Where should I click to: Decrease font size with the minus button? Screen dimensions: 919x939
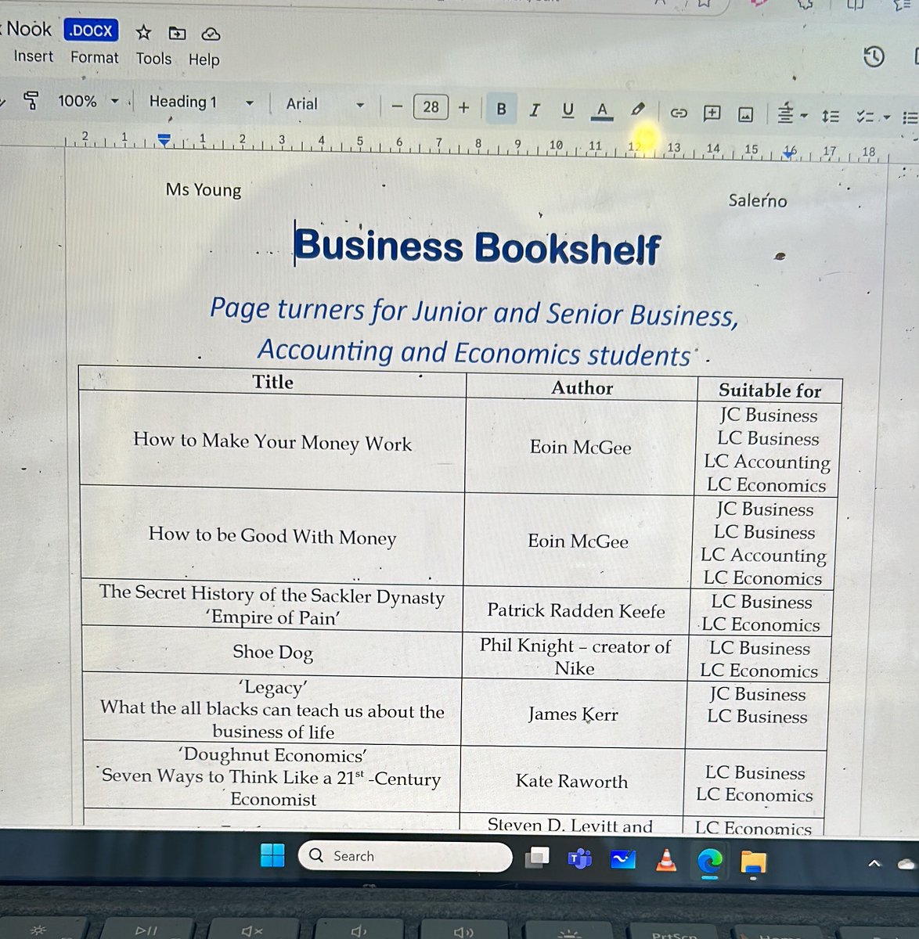point(397,106)
